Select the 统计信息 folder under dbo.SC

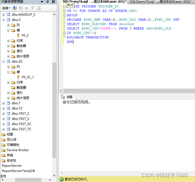23,98
